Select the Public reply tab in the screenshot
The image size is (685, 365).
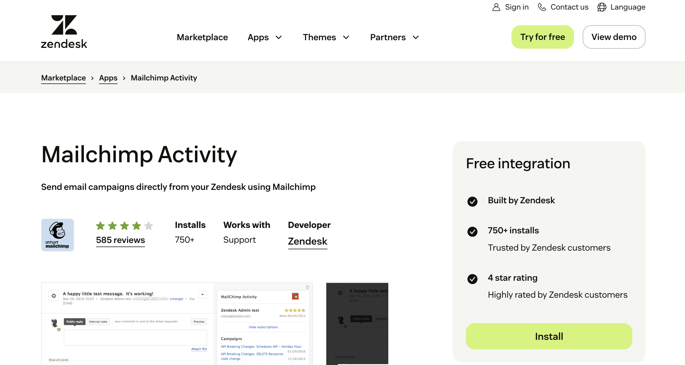pos(74,321)
